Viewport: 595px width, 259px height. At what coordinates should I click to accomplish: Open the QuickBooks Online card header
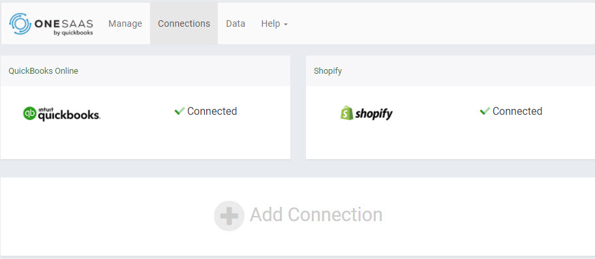145,71
